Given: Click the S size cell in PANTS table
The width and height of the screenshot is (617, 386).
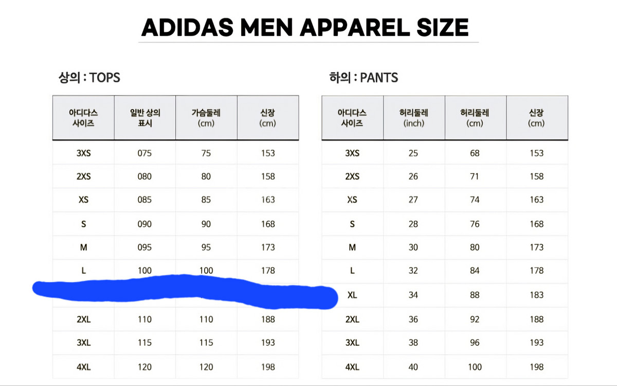Looking at the screenshot, I should (352, 224).
